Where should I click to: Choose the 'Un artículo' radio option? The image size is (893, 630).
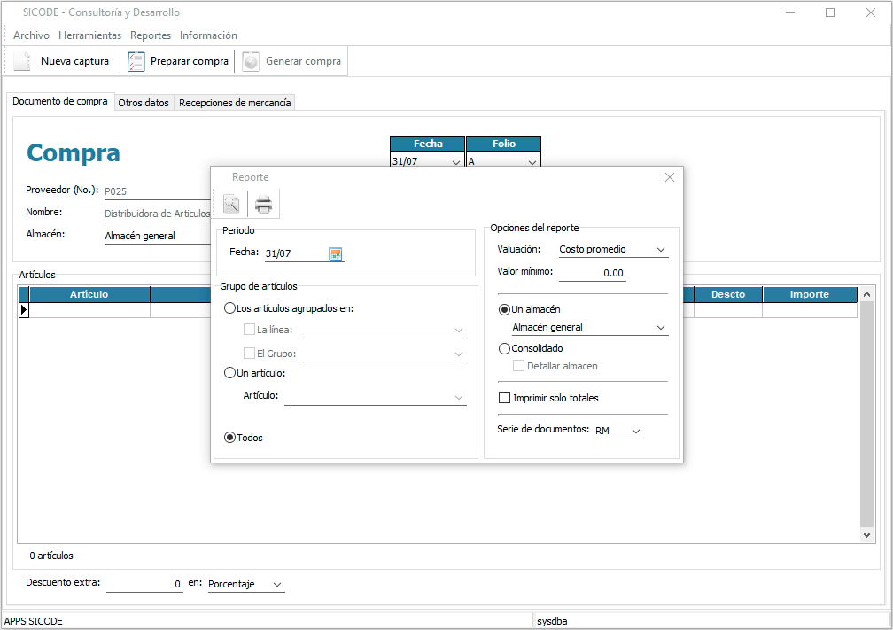point(230,374)
